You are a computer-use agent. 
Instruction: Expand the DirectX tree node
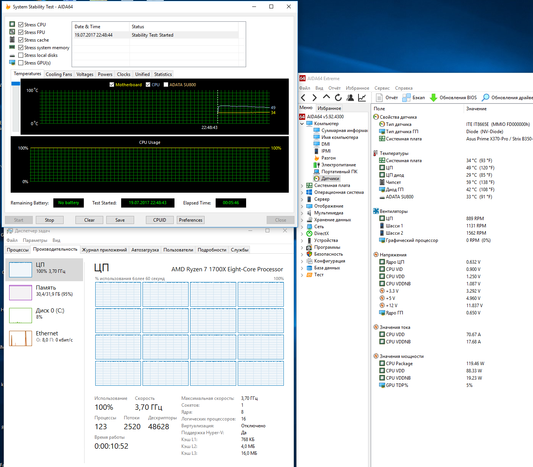coord(302,233)
